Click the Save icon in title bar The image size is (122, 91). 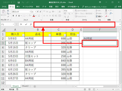(19, 3)
